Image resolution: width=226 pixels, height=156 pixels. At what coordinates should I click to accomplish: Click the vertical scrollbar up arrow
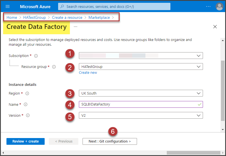tap(223, 40)
